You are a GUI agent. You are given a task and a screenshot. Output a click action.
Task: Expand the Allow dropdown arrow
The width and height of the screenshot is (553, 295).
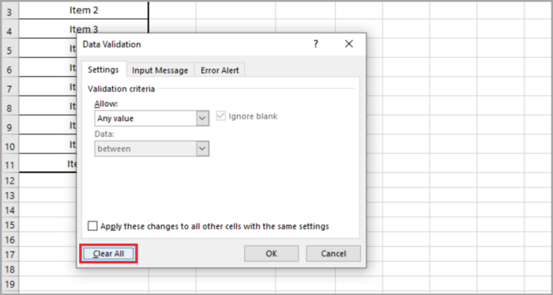[x=202, y=118]
